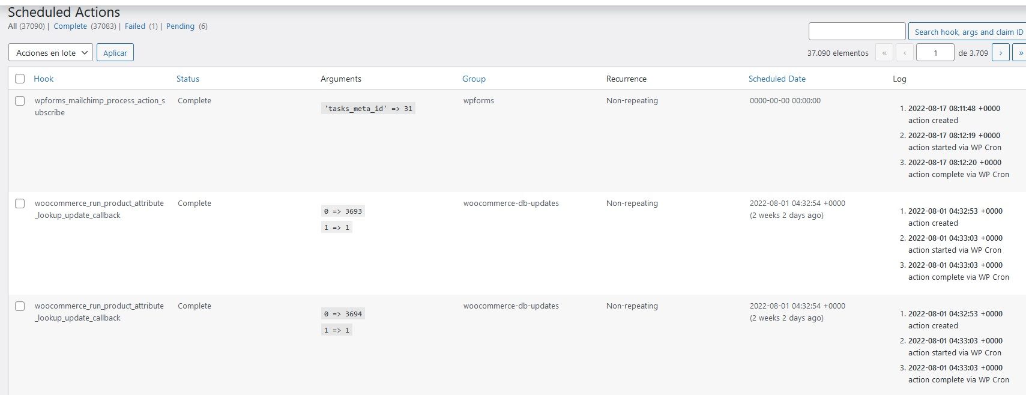The width and height of the screenshot is (1026, 395).
Task: Check the wpforms_mailchimp_process_action_subscribe row checkbox
Action: point(20,101)
